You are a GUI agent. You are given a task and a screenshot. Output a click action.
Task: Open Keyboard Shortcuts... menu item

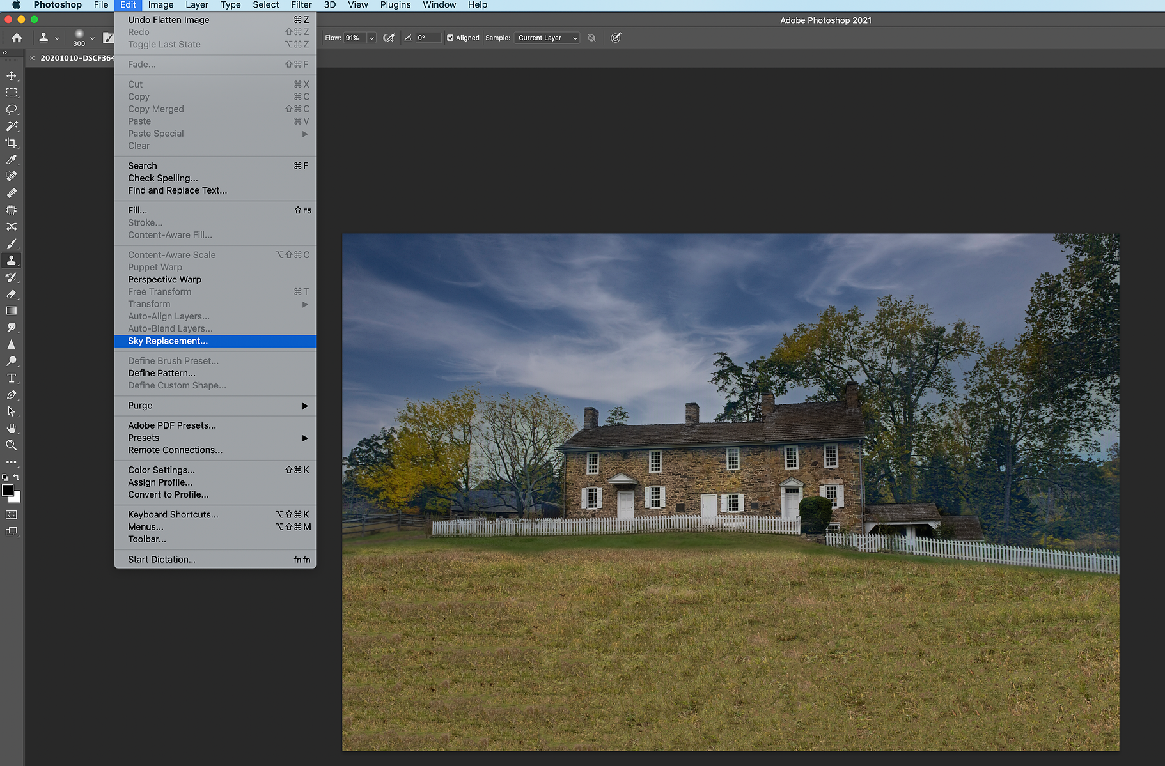(x=215, y=514)
